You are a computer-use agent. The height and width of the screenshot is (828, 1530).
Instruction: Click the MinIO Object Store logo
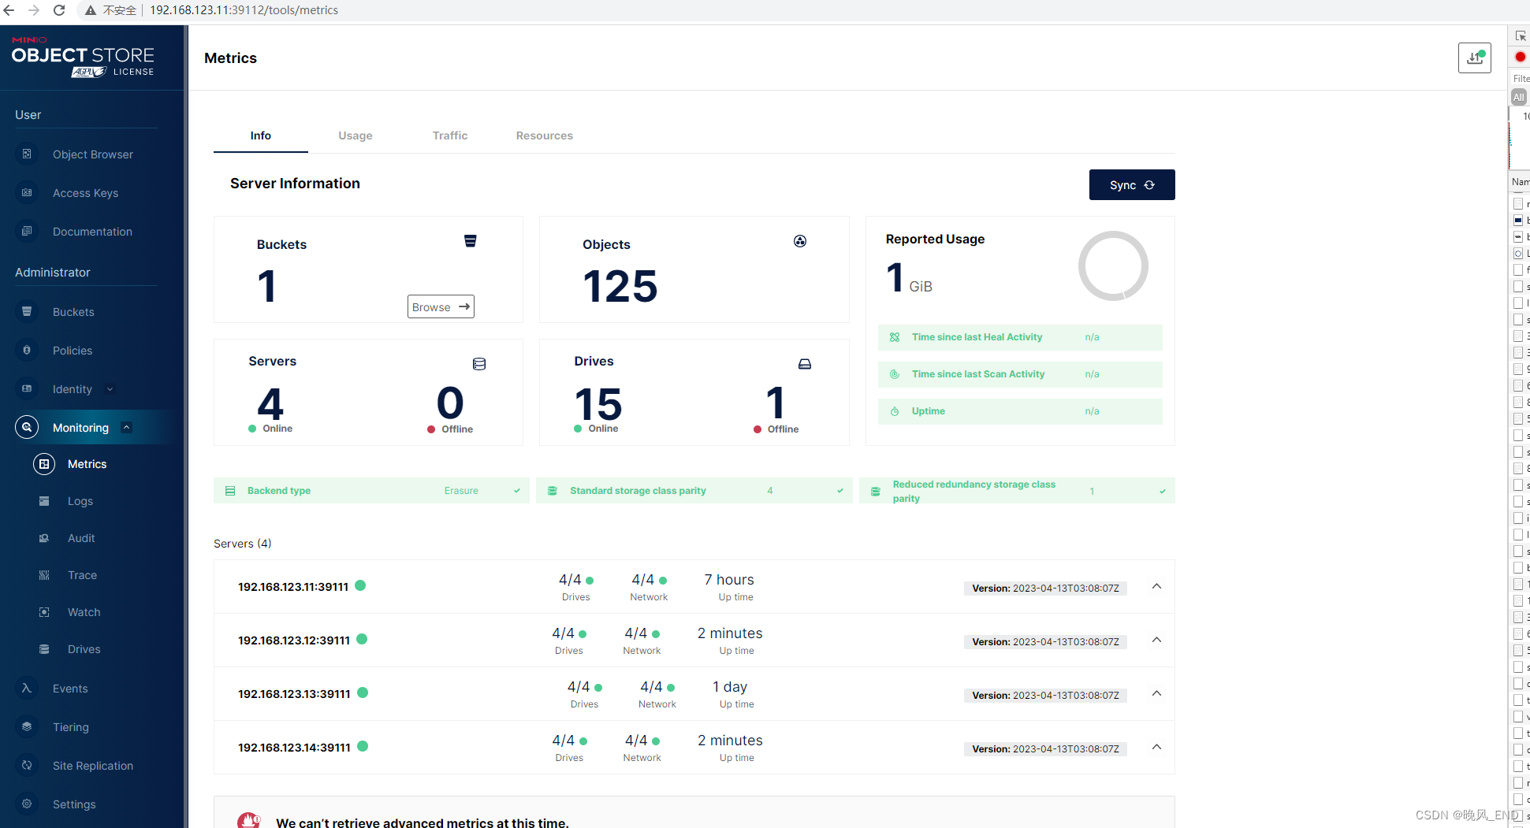83,58
